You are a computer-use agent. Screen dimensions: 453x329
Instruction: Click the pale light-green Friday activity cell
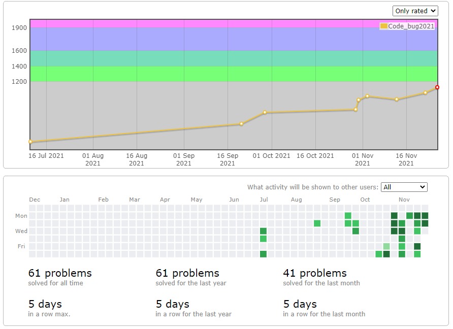click(x=386, y=246)
